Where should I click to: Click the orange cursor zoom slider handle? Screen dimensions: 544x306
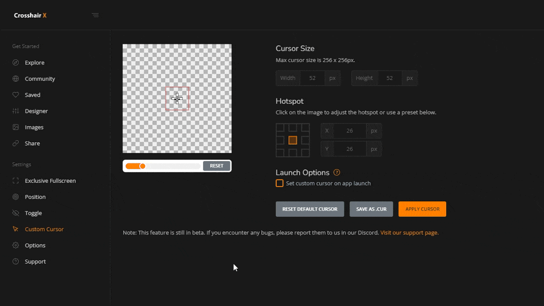click(143, 166)
